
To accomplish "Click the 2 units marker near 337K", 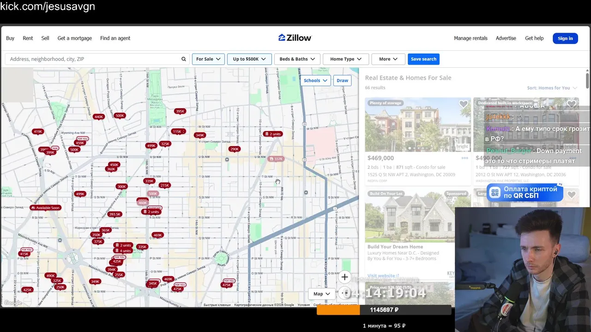I will click(x=272, y=134).
